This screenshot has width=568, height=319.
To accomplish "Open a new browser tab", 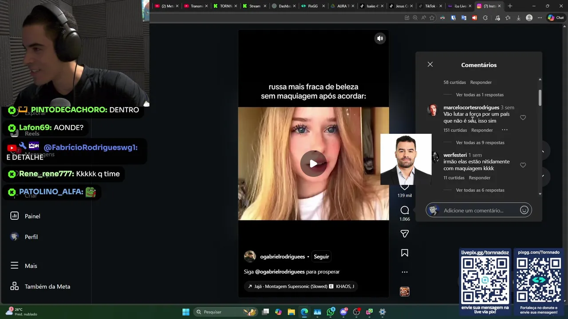I will (x=510, y=6).
